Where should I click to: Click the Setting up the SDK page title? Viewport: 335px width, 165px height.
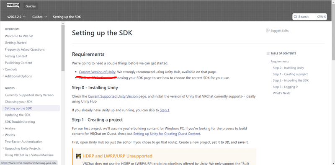pos(102,33)
